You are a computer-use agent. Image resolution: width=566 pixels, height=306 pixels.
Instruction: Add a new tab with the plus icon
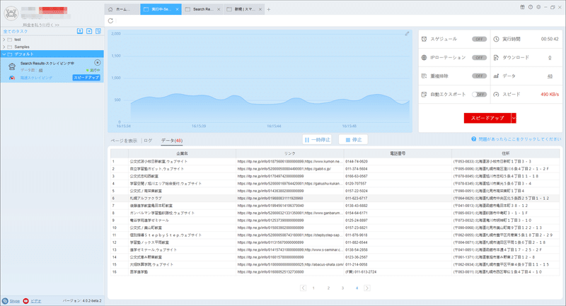(x=268, y=10)
